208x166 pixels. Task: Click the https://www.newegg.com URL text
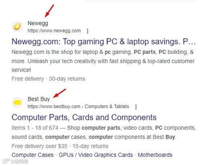(x=54, y=31)
